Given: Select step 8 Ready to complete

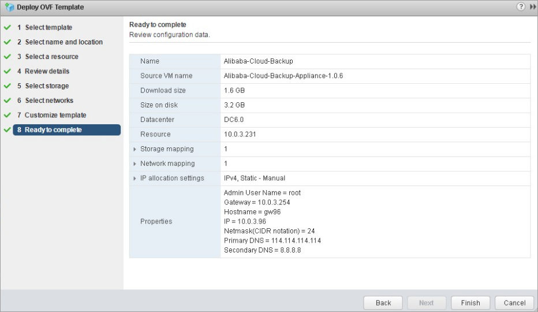Looking at the screenshot, I should tap(66, 129).
